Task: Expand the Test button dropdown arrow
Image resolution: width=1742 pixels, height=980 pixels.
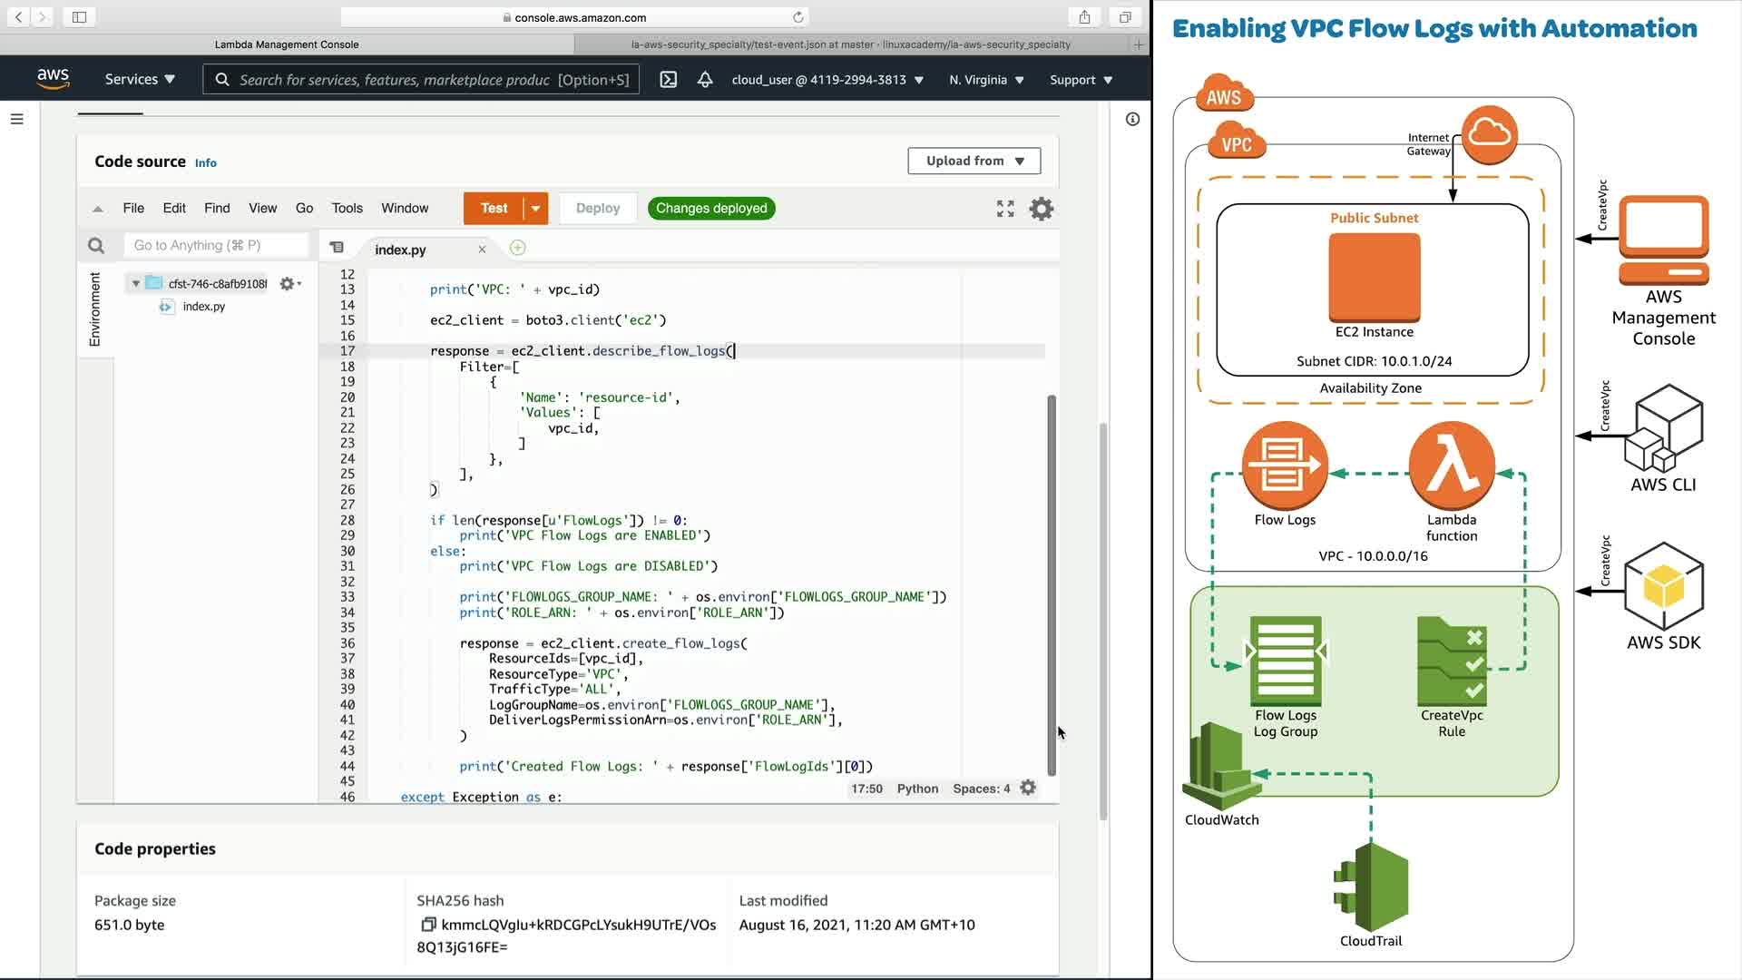Action: pos(536,209)
